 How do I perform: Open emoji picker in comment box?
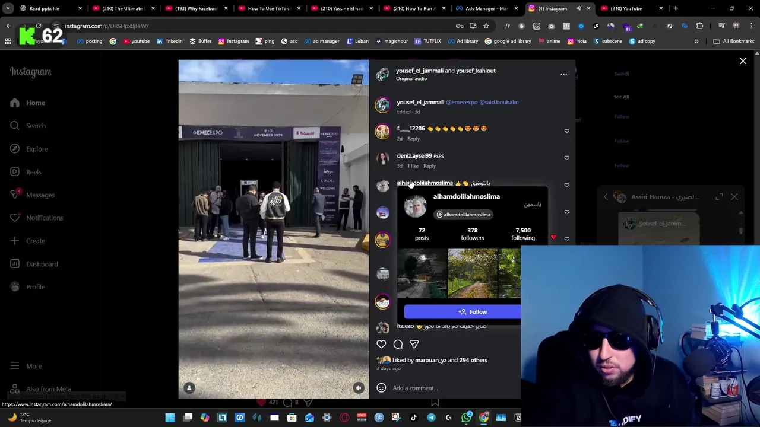381,388
